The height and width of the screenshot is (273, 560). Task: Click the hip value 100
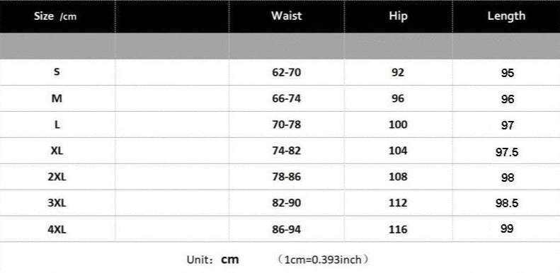[x=398, y=124]
